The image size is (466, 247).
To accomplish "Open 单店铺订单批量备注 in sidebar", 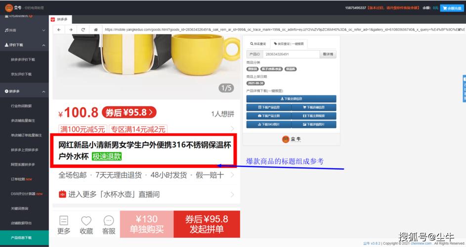I will (x=26, y=135).
